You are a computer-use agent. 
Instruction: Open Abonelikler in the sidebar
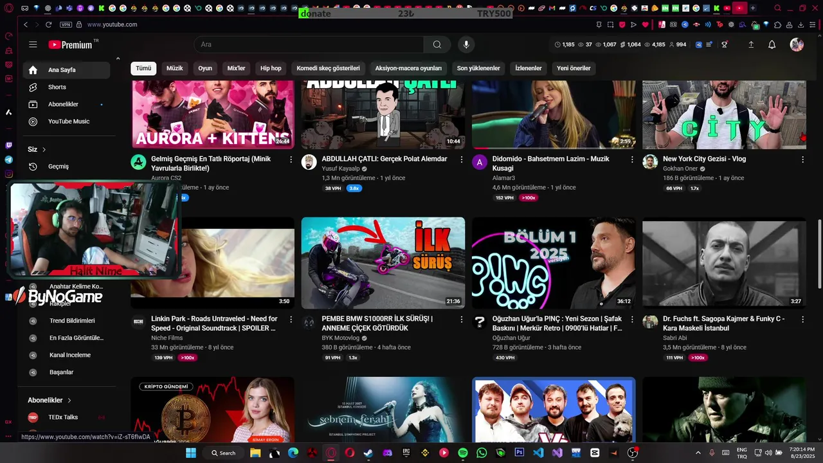(66, 104)
